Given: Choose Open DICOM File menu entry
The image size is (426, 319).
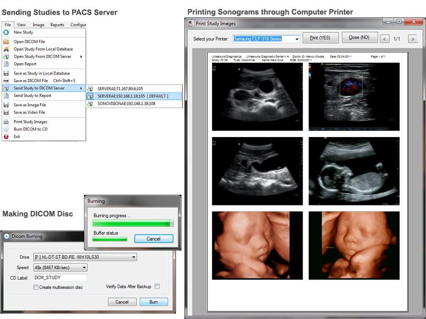Looking at the screenshot, I should 44,42.
